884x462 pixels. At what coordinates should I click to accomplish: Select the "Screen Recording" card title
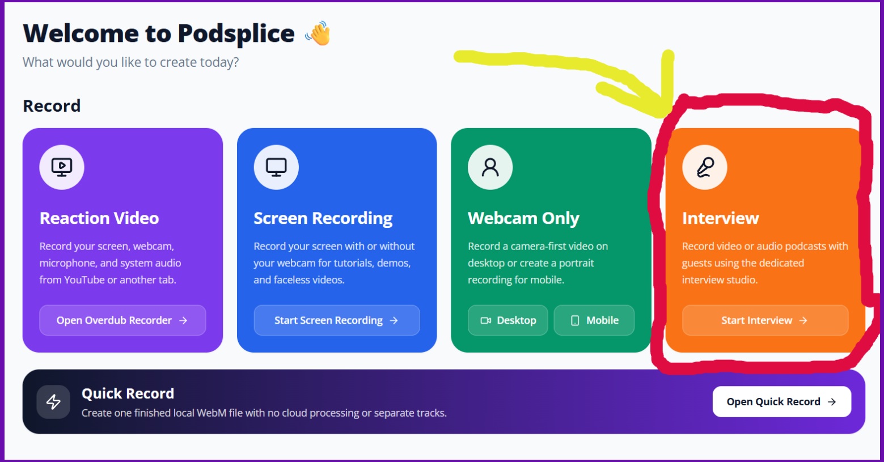323,219
